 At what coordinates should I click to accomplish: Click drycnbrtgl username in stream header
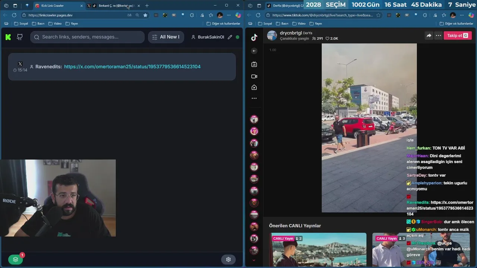(291, 33)
